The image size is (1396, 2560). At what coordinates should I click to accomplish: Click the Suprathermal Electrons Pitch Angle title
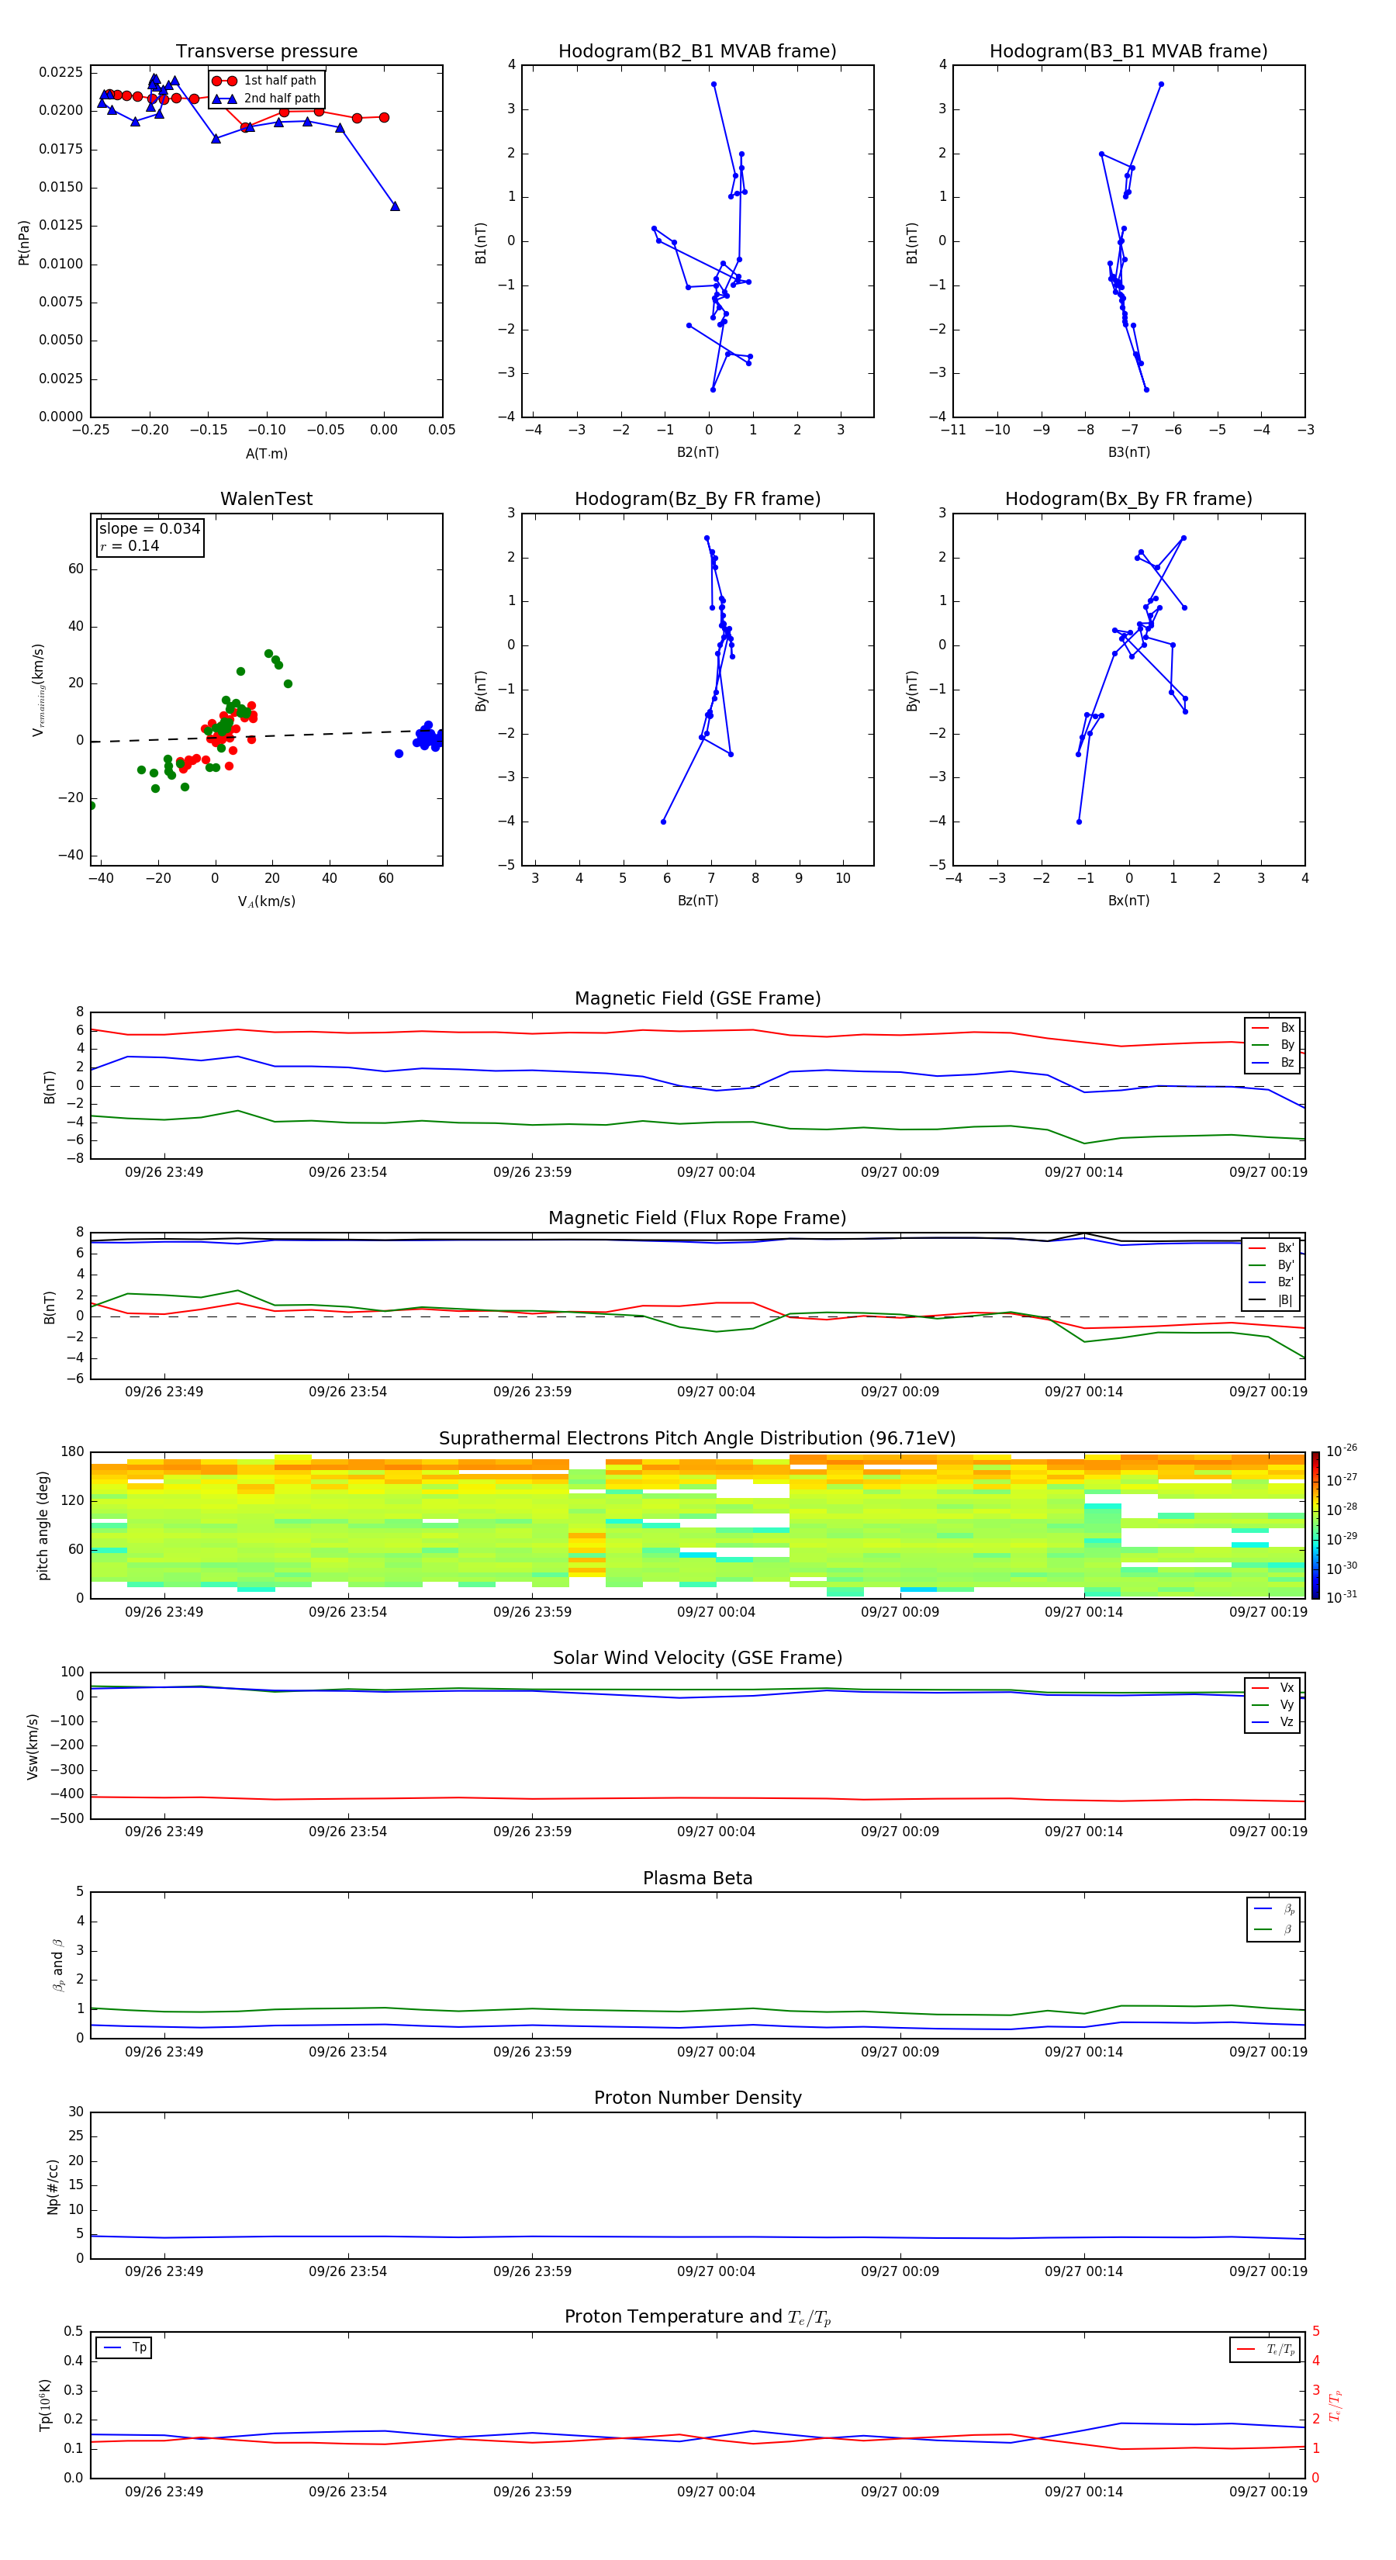697,1438
